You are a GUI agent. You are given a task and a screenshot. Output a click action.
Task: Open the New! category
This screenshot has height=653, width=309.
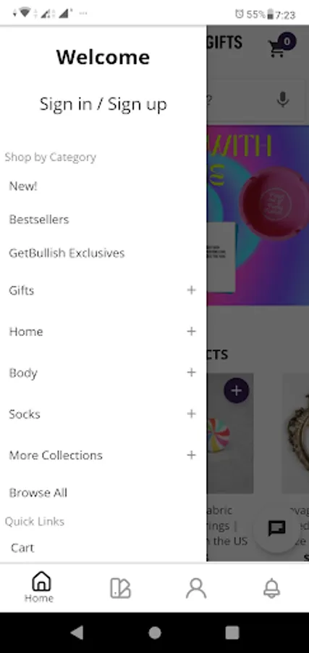click(x=23, y=186)
